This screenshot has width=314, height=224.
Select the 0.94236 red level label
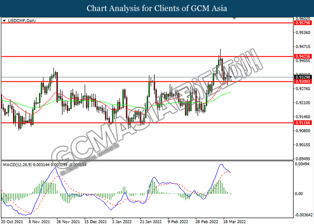click(303, 56)
